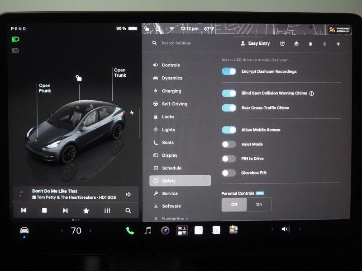Open Bluetooth settings icon
This screenshot has height=271, width=362.
pyautogui.click(x=324, y=44)
